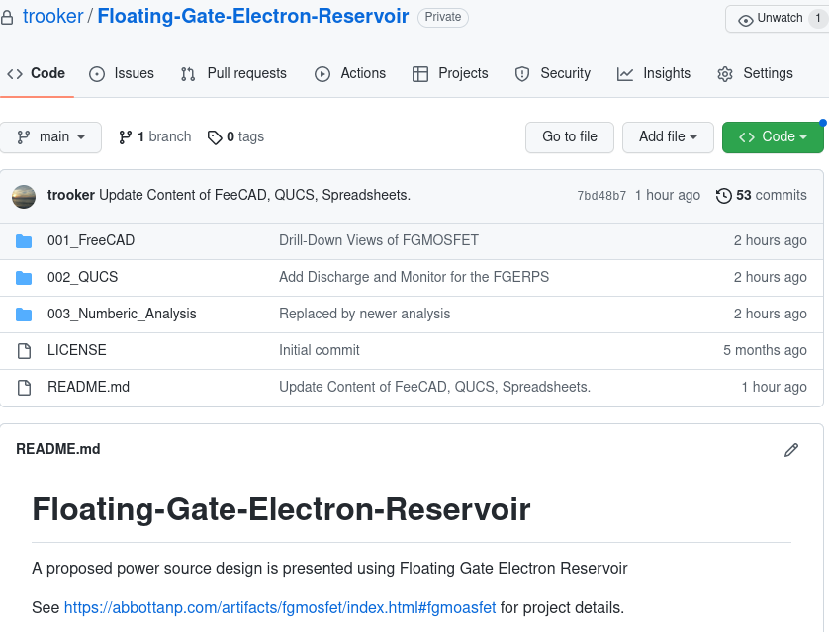The width and height of the screenshot is (829, 632).
Task: Click the tags icon showing 0 tags
Action: coord(215,137)
